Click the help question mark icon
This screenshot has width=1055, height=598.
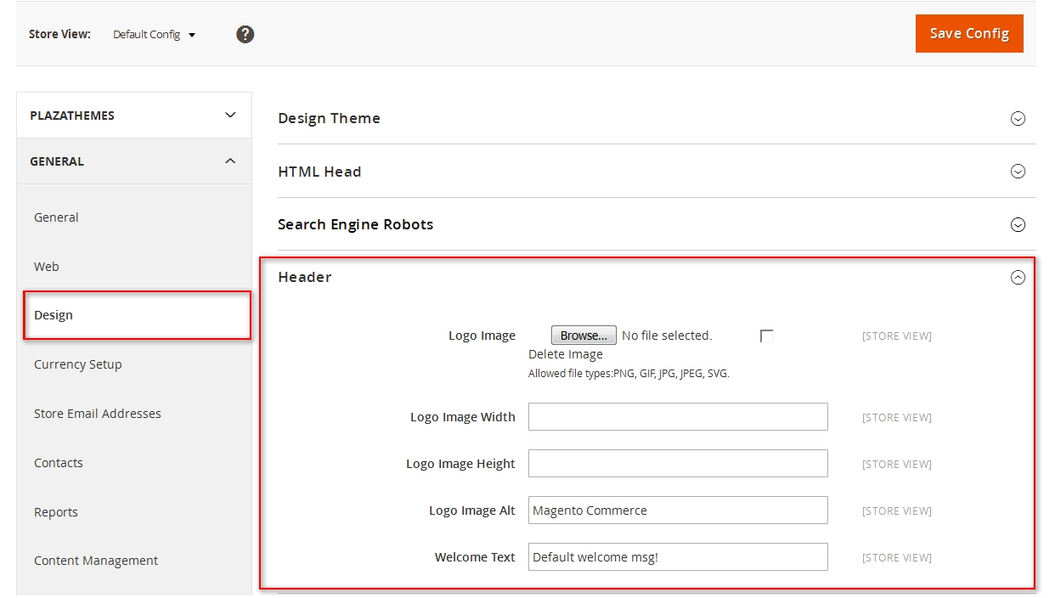pyautogui.click(x=245, y=35)
